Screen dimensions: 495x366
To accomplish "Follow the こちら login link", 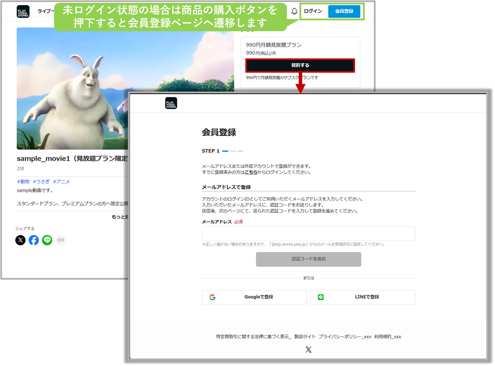I will (251, 172).
